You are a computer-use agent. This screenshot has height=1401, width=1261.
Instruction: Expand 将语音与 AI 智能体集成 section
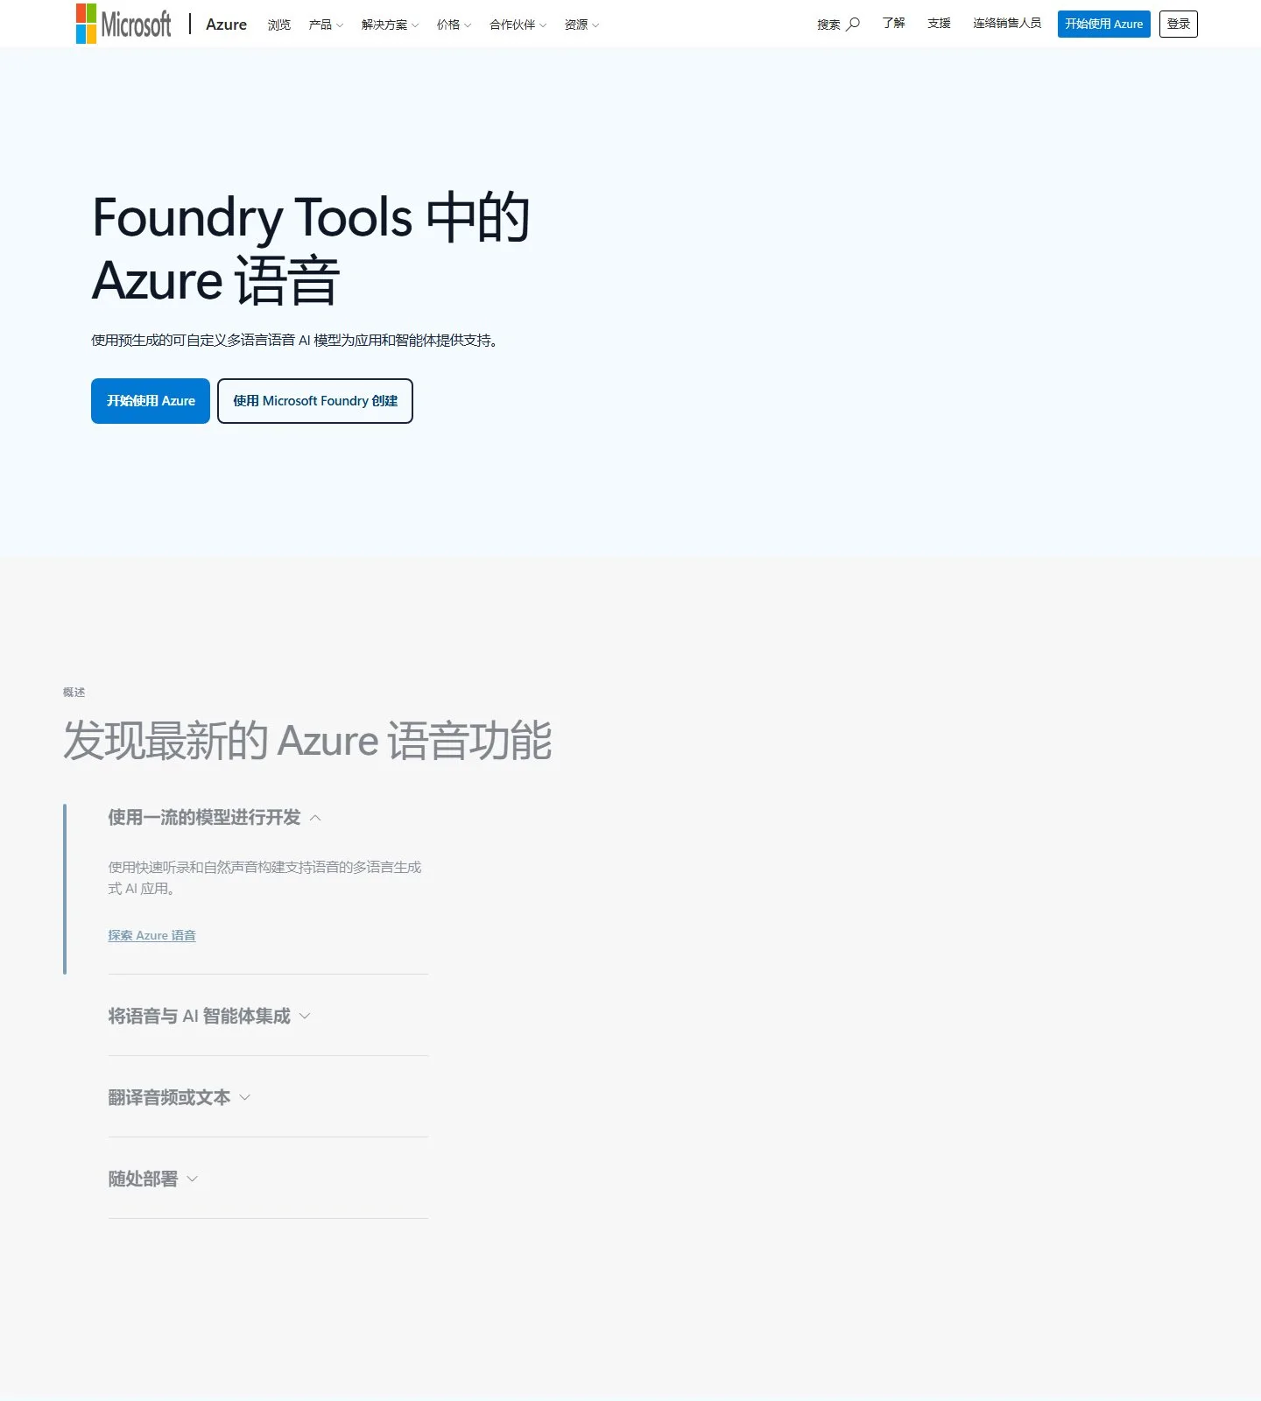[209, 1016]
